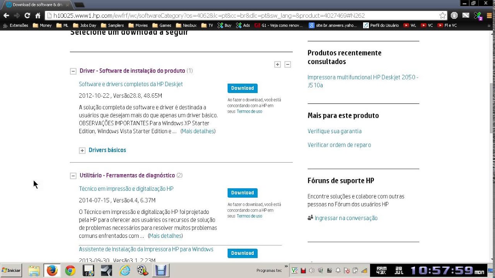The height and width of the screenshot is (278, 495).
Task: Launch Internet Explorer from the taskbar
Action: coord(125,270)
